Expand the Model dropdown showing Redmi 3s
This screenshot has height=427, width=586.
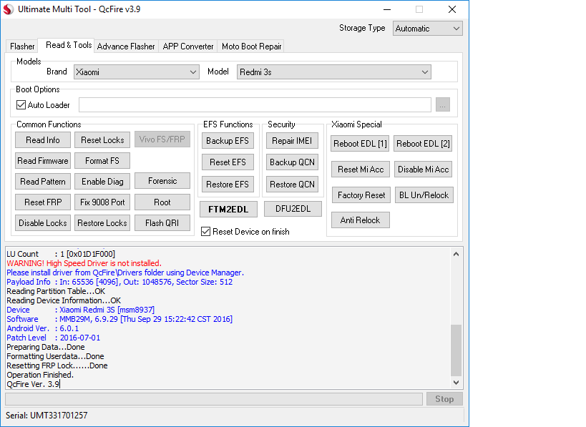coord(333,72)
